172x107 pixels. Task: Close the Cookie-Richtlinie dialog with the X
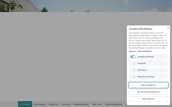coord(168,28)
